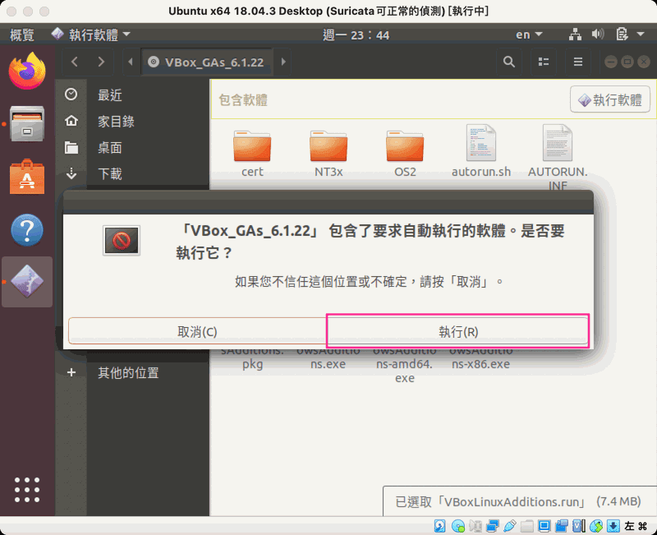Click the right path-bar scroll arrow
This screenshot has height=535, width=657.
tap(283, 62)
